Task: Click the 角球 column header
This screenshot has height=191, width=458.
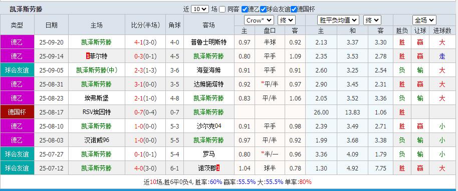Action: (x=175, y=25)
